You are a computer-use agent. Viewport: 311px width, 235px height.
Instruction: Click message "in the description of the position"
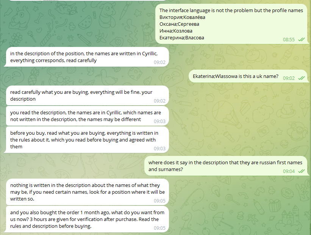(x=83, y=53)
